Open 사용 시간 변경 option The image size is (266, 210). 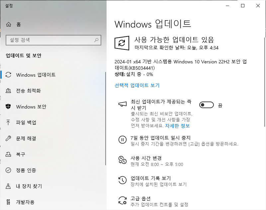click(151, 161)
